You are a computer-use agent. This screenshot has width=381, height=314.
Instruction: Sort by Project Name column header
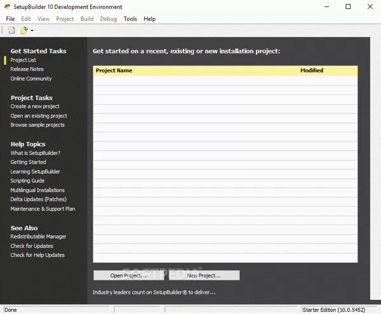pyautogui.click(x=114, y=70)
